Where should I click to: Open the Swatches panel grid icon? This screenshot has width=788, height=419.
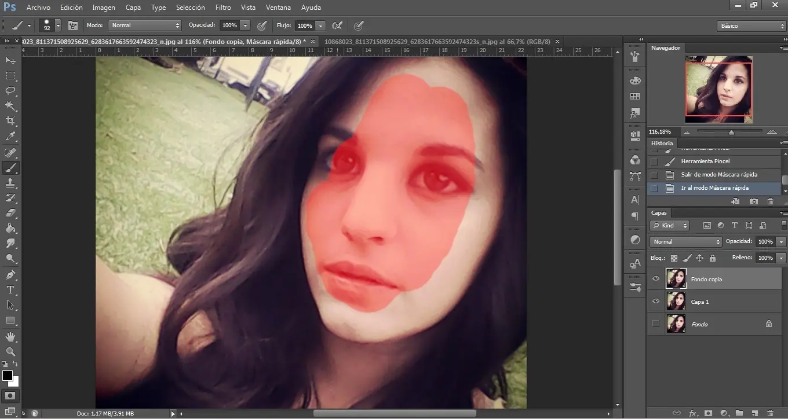click(635, 97)
